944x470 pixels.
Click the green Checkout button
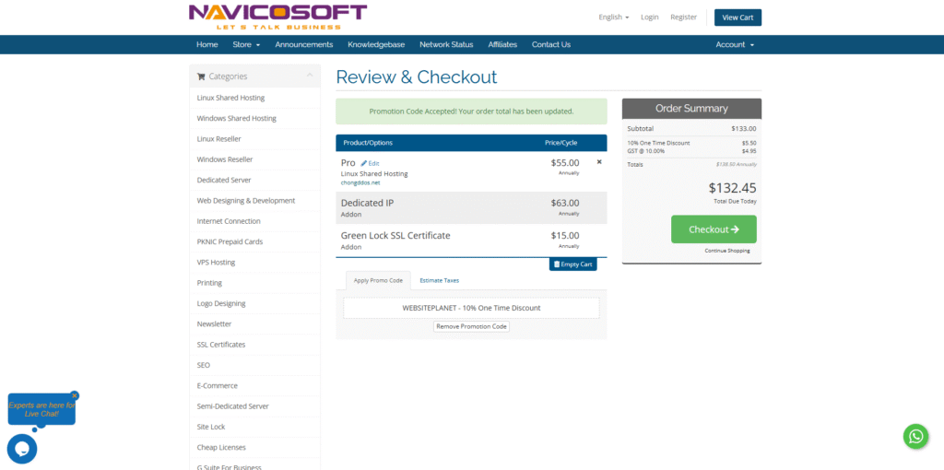pos(714,229)
